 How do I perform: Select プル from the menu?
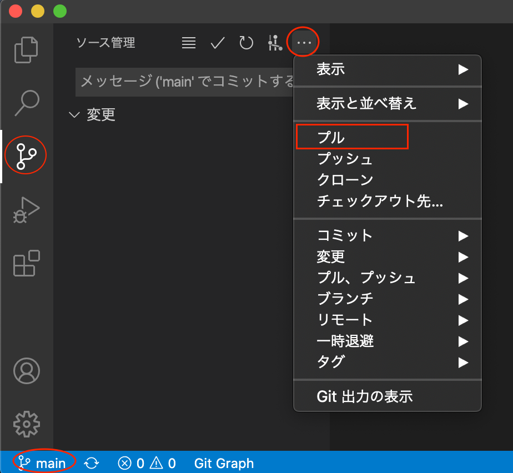click(x=352, y=136)
